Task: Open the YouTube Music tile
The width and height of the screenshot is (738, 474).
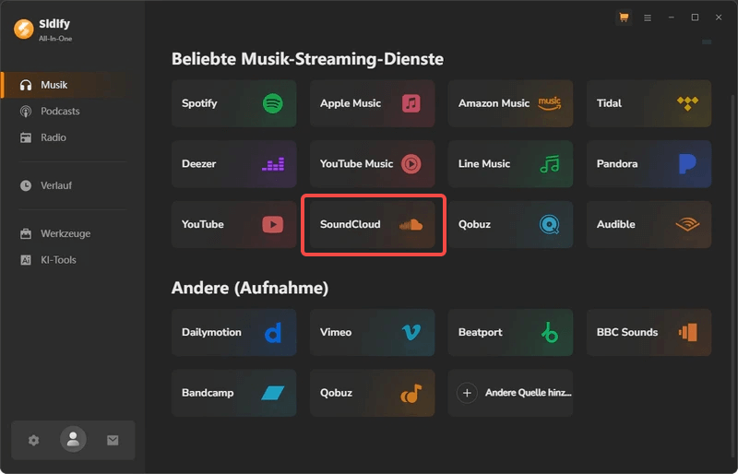Action: tap(372, 164)
